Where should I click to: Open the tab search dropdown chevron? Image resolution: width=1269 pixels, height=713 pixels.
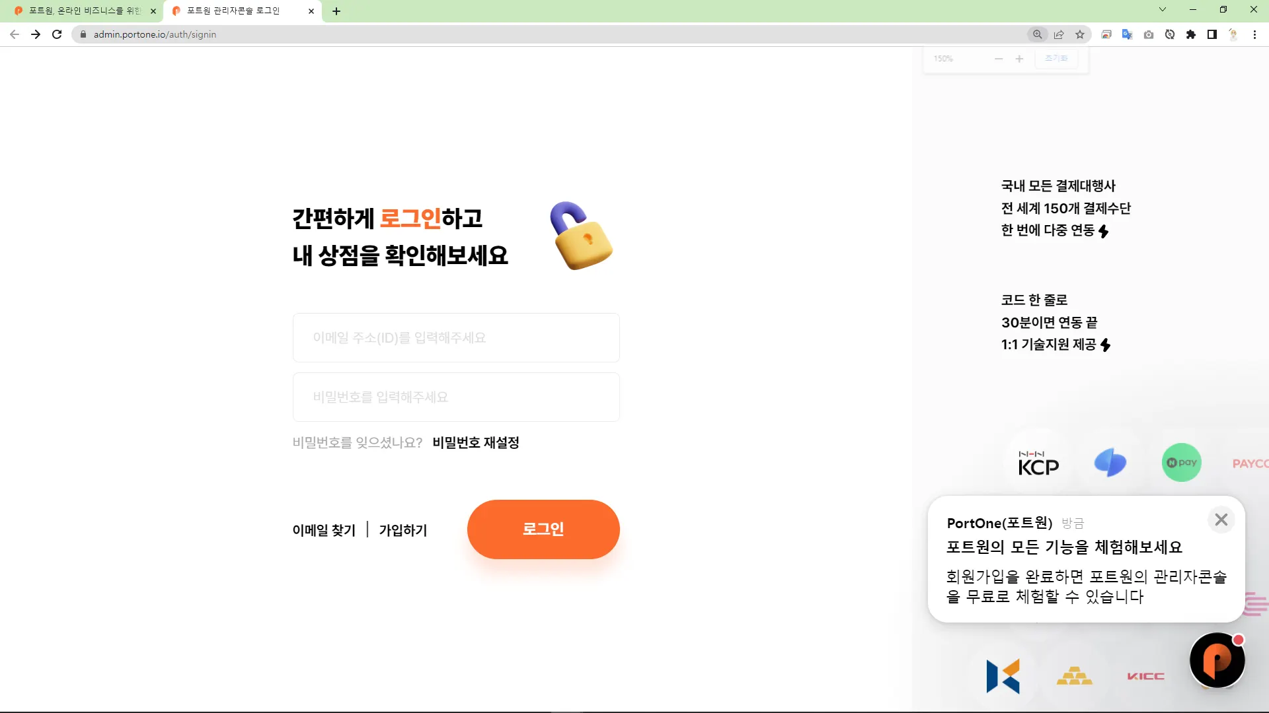tap(1163, 10)
